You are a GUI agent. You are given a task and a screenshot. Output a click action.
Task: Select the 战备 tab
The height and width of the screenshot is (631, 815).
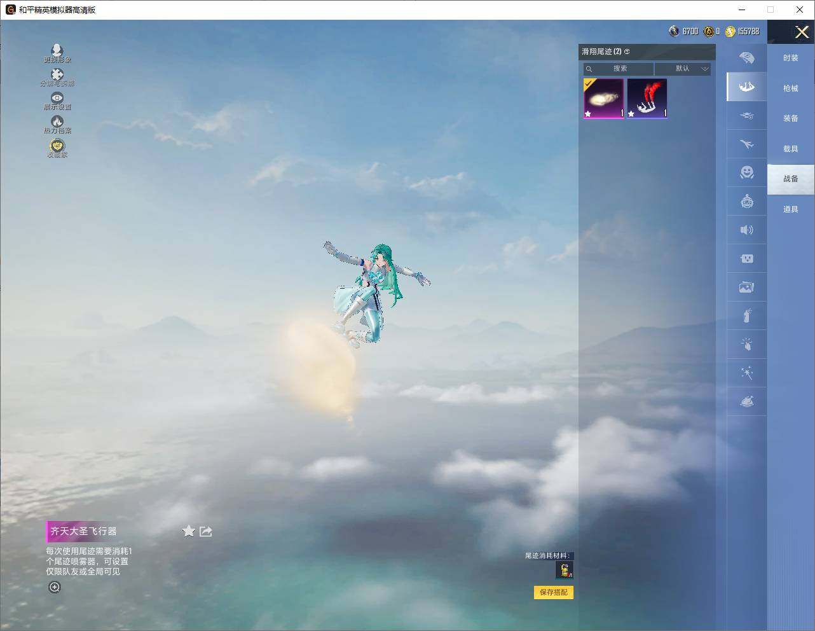coord(791,179)
